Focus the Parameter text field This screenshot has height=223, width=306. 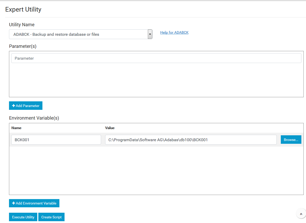pyautogui.click(x=156, y=58)
